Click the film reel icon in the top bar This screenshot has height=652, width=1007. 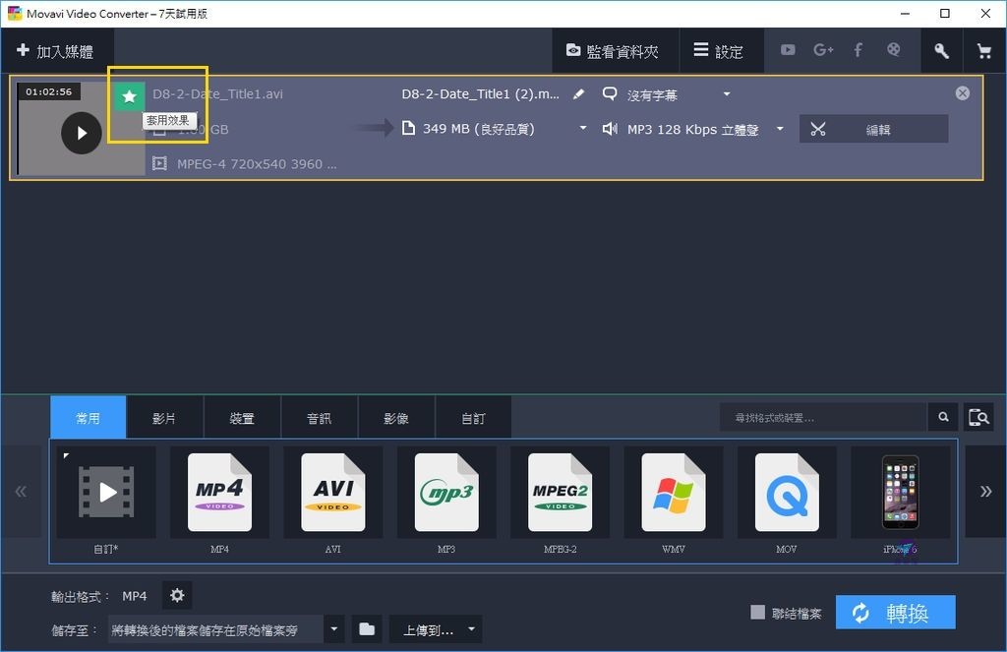893,50
